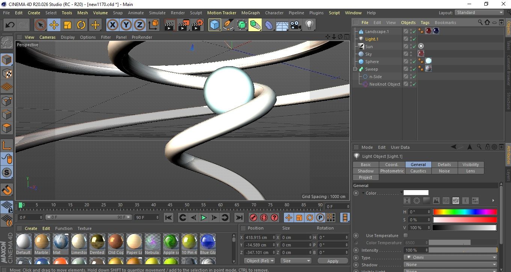511x272 pixels.
Task: Open the Deformer objects icon
Action: (269, 25)
